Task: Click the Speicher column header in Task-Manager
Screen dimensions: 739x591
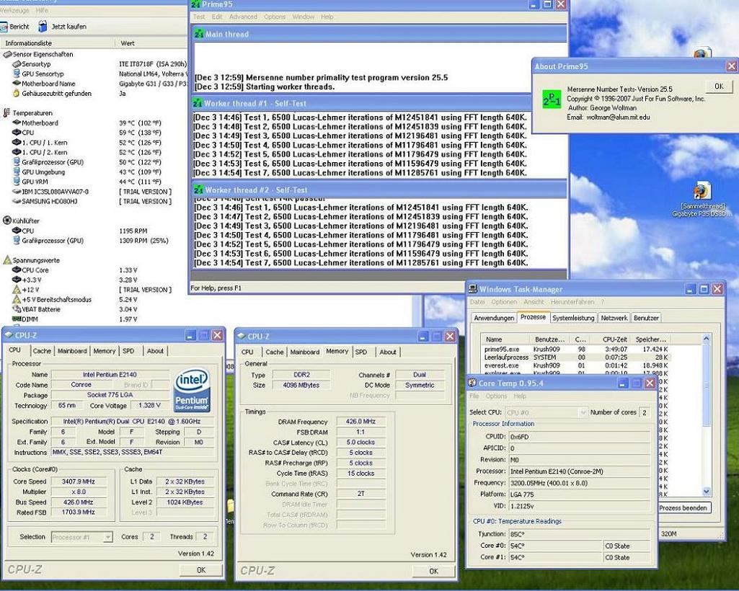Action: [x=650, y=339]
